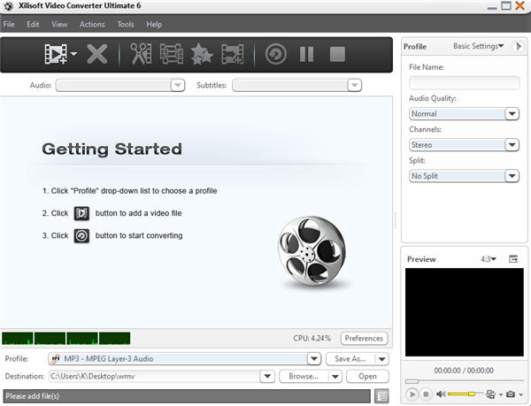Screen dimensions: 531x406
Task: Click the Pause toolbar button
Action: 306,54
